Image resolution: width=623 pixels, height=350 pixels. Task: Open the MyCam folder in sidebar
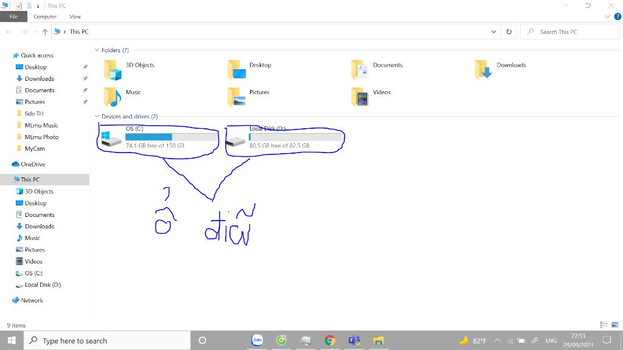pyautogui.click(x=35, y=148)
